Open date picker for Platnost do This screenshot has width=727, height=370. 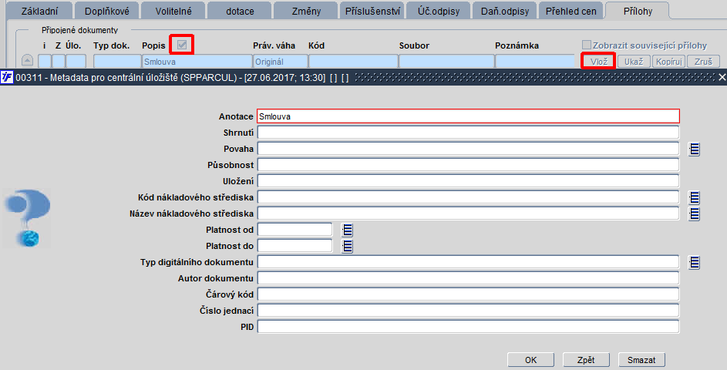347,246
